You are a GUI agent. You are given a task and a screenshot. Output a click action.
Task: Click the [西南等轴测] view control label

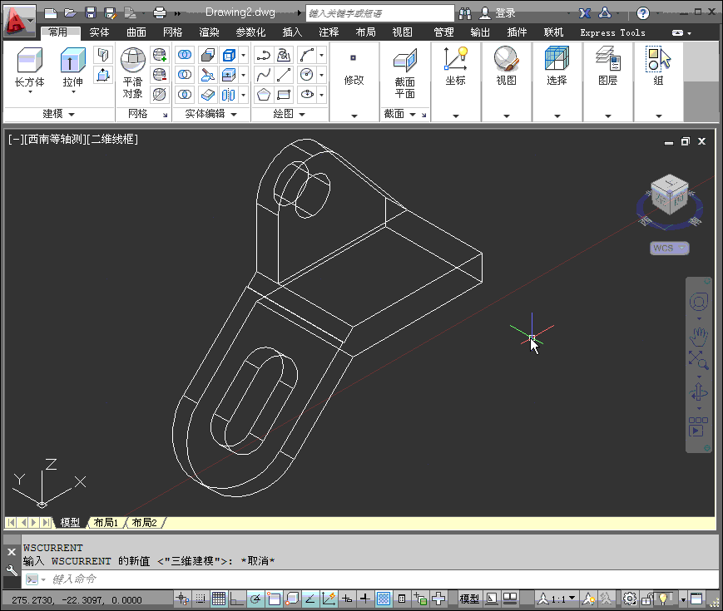[x=56, y=139]
